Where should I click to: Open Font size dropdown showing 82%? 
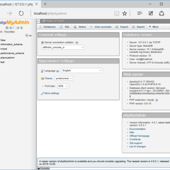63,86
